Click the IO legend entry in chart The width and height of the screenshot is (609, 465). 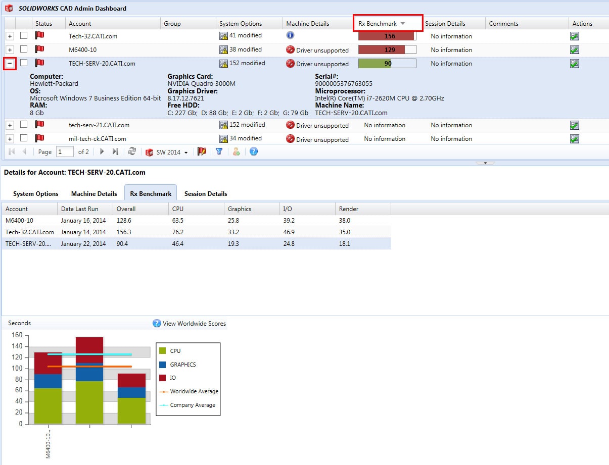click(x=167, y=378)
